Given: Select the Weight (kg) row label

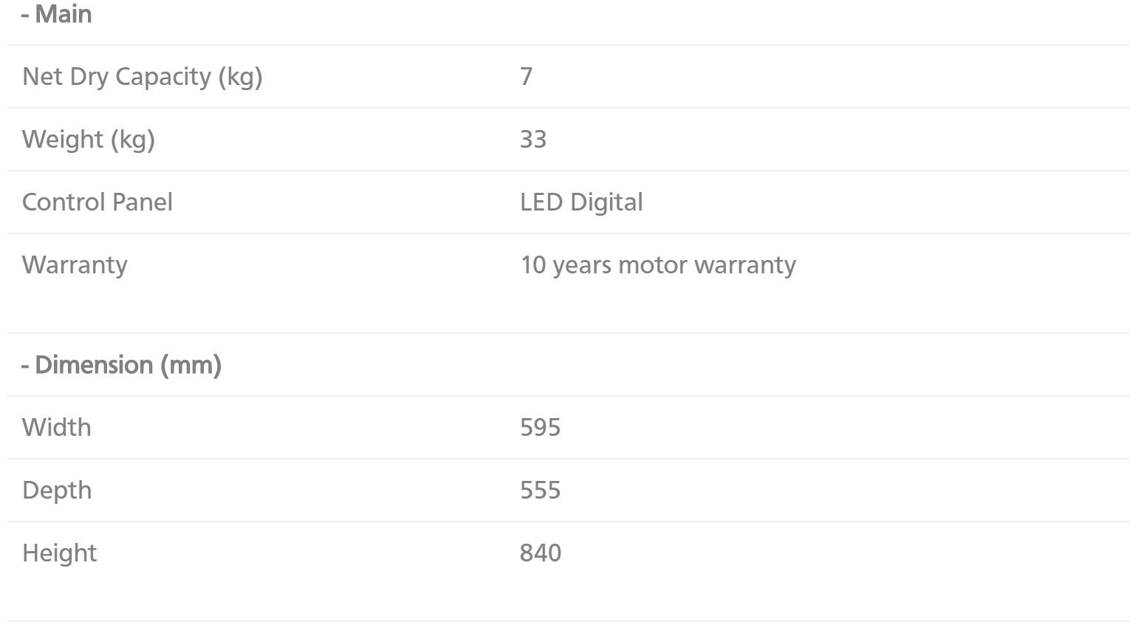Looking at the screenshot, I should click(89, 140).
